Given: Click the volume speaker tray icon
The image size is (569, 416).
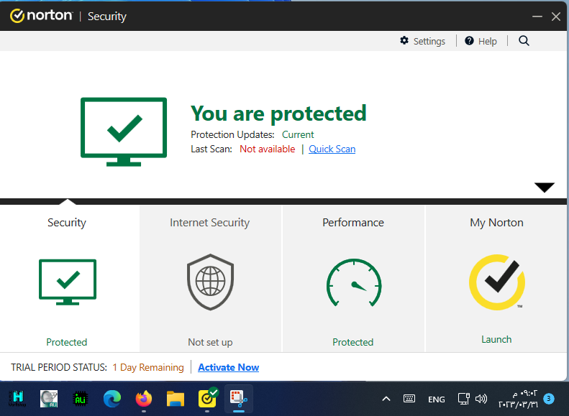Looking at the screenshot, I should (x=481, y=399).
